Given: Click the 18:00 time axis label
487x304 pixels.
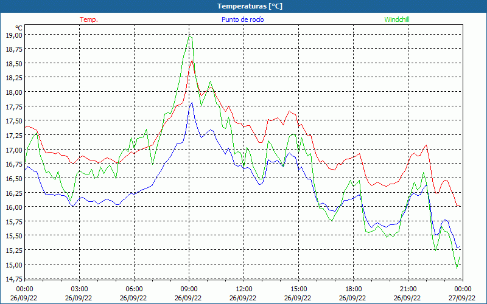Looking at the screenshot, I should tap(354, 289).
